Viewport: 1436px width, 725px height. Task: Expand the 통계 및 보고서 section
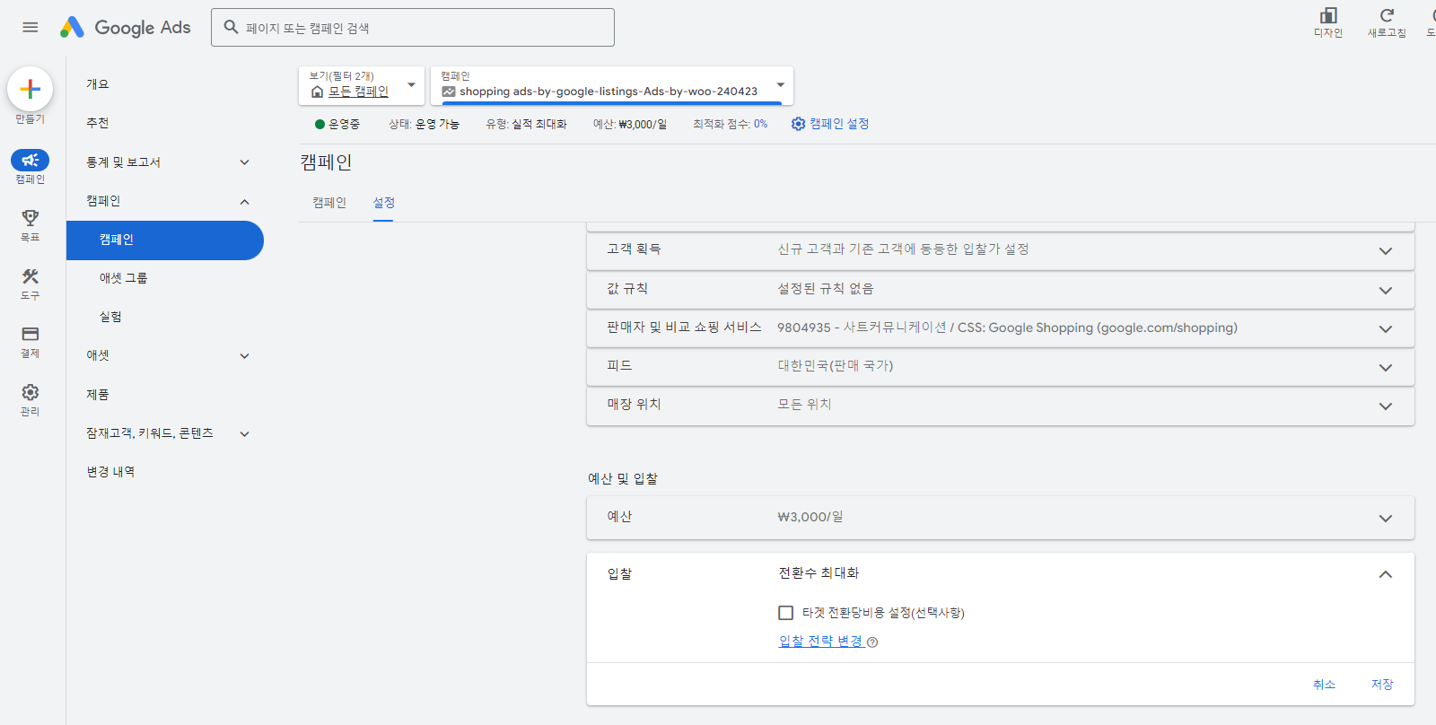245,162
